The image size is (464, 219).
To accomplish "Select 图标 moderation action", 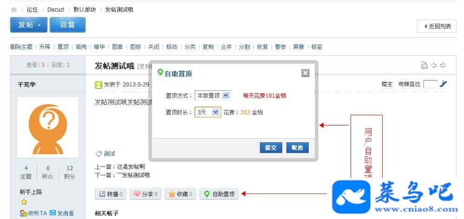I will pos(136,47).
